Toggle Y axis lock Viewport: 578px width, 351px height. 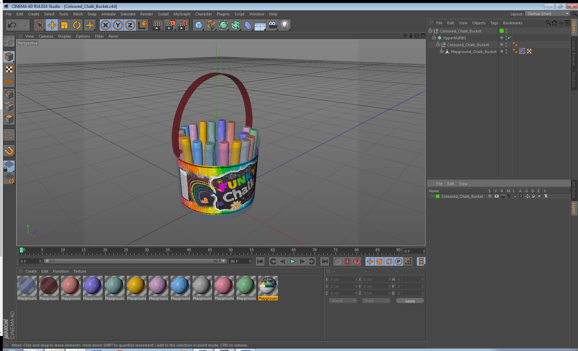tap(118, 25)
